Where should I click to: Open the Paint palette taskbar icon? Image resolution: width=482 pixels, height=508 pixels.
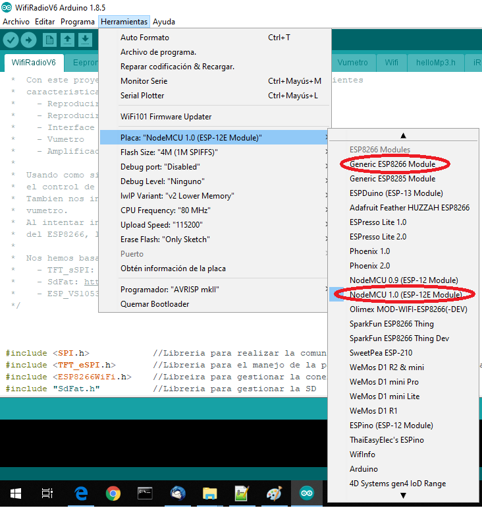[x=274, y=493]
